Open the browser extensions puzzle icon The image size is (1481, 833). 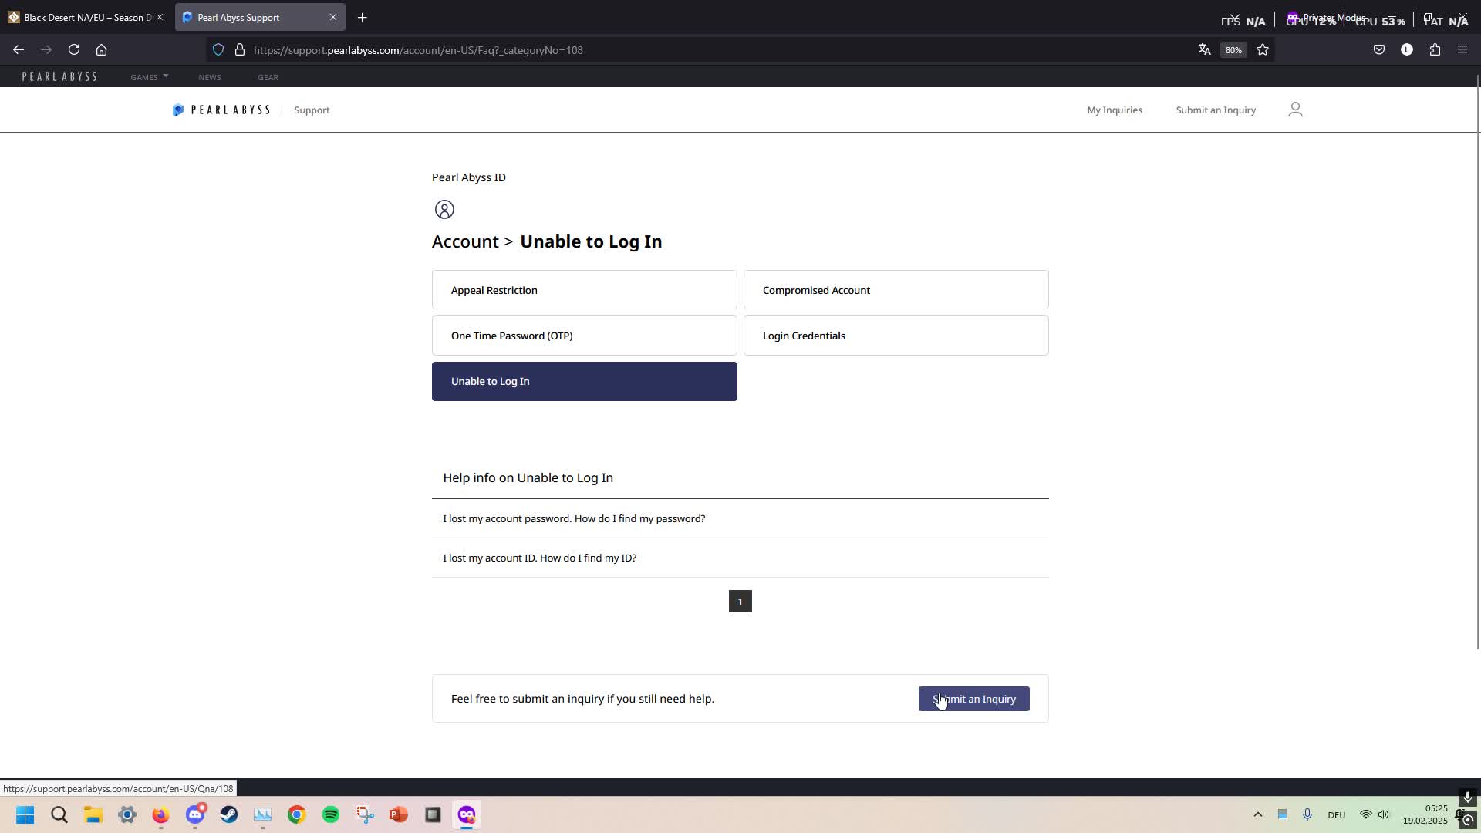point(1435,49)
